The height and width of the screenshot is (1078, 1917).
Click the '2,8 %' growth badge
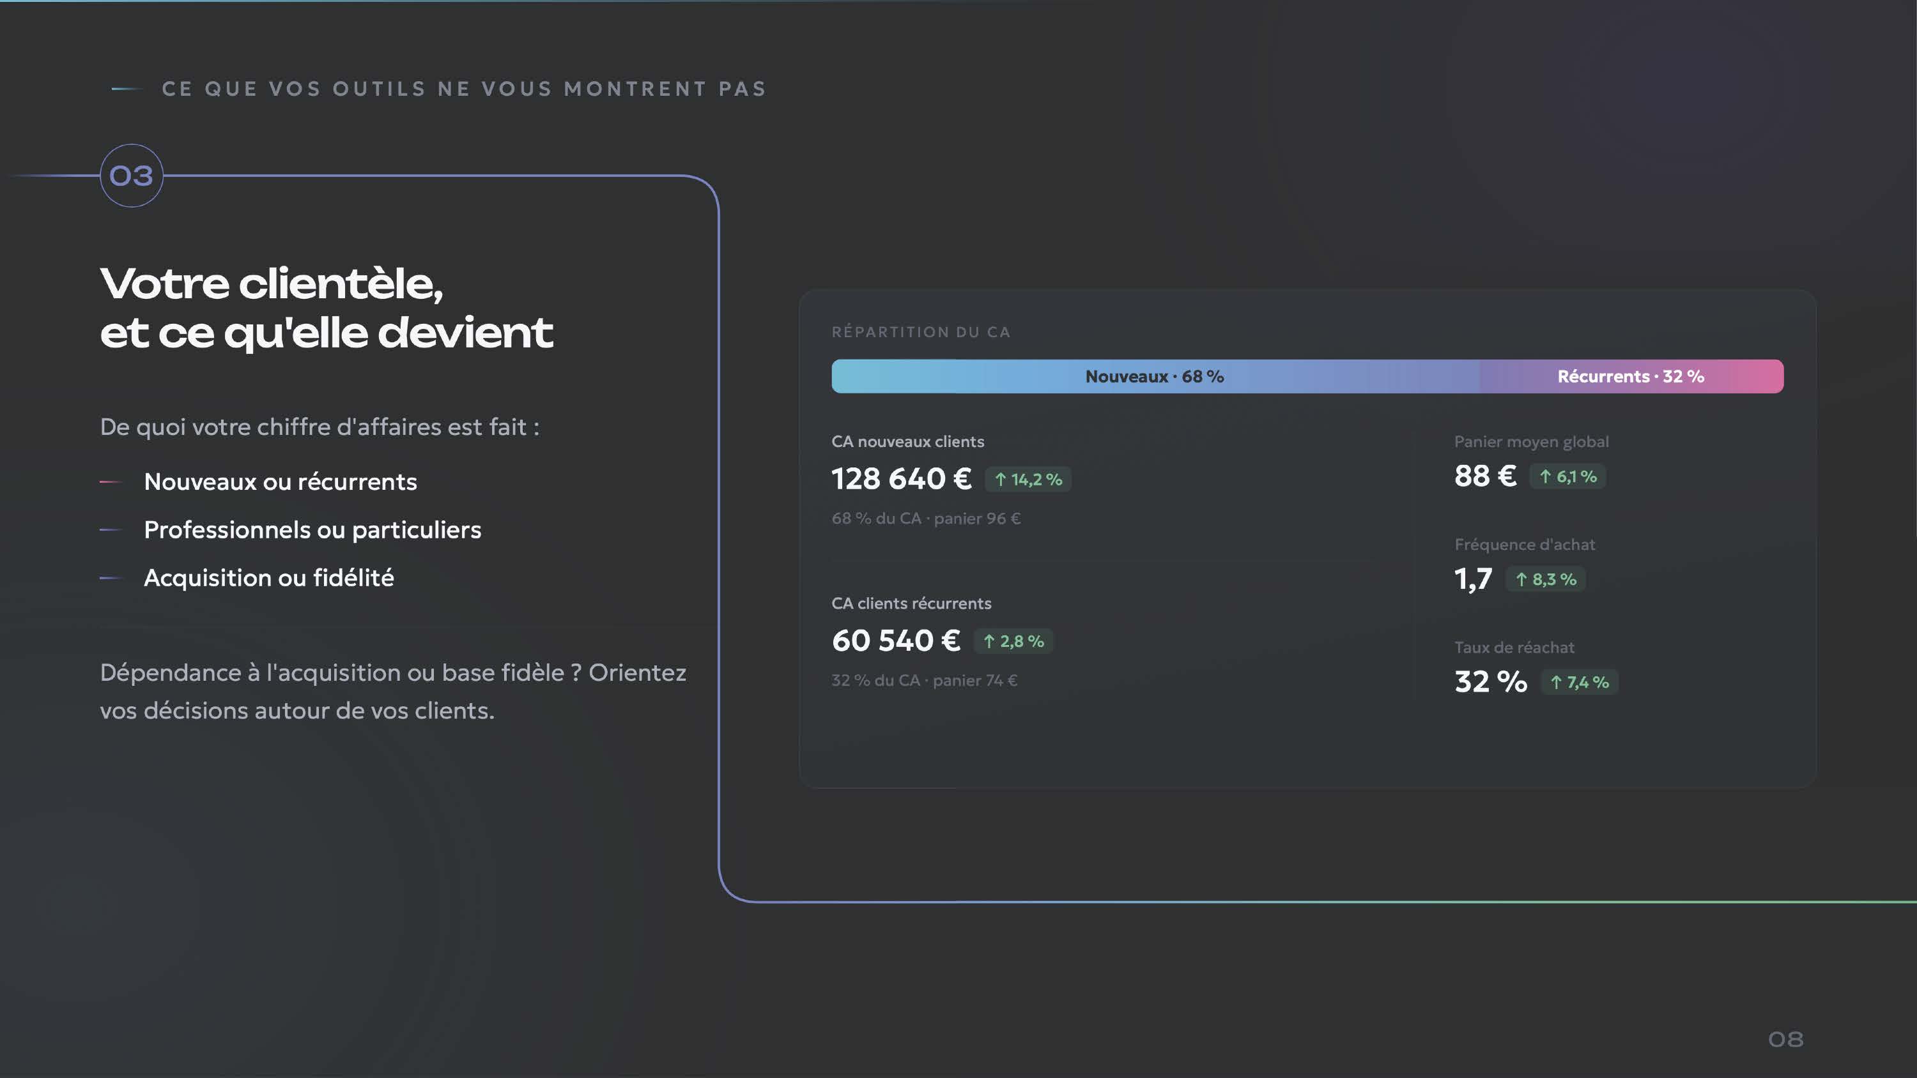point(1013,641)
